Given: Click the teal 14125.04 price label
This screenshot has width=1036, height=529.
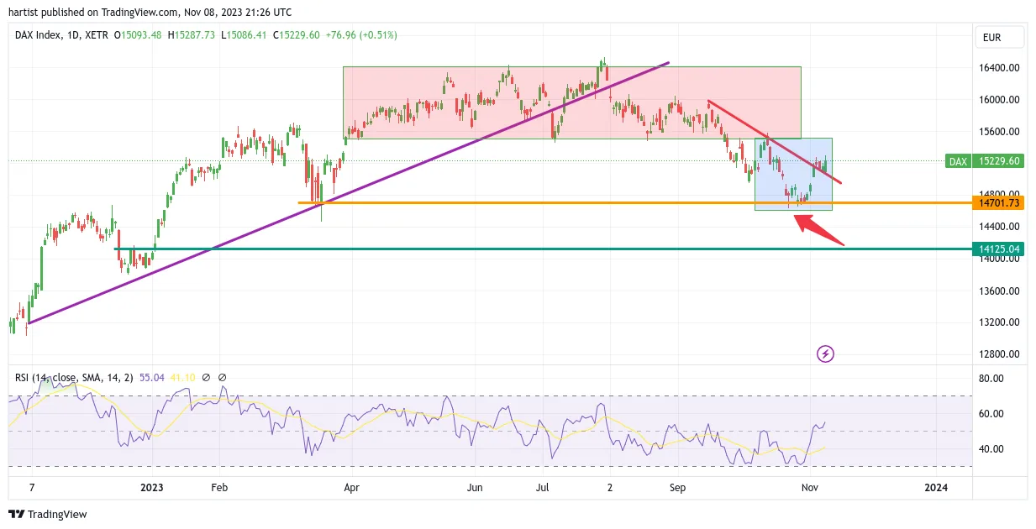Looking at the screenshot, I should pos(998,249).
